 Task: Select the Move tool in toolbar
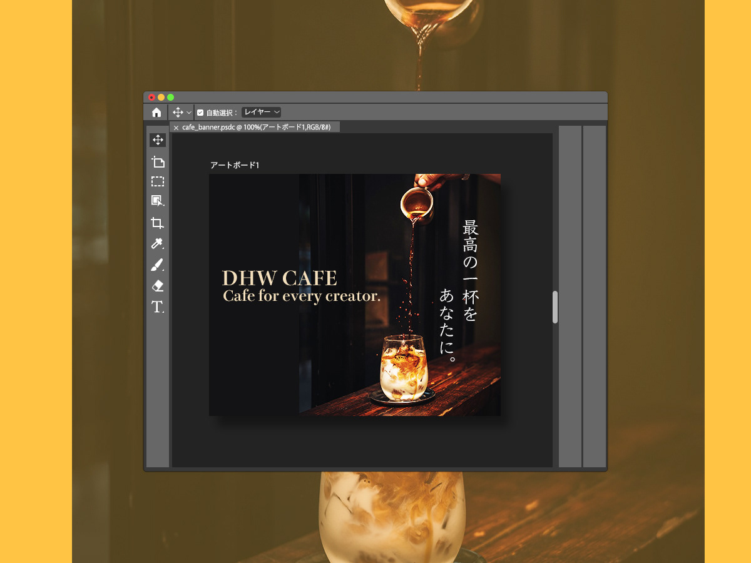tap(158, 140)
